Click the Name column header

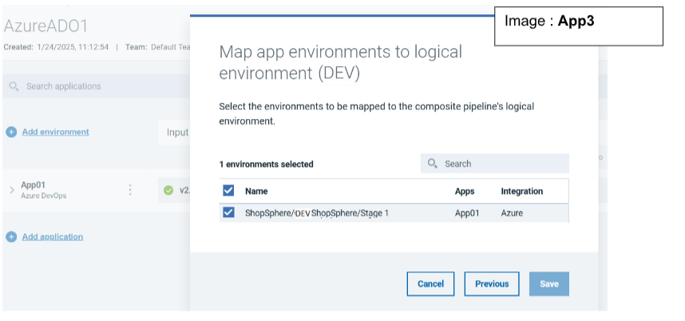(x=256, y=191)
